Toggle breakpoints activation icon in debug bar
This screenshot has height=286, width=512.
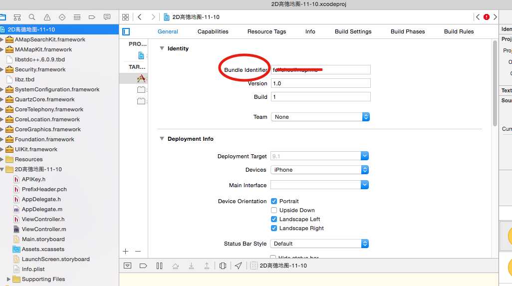click(143, 266)
